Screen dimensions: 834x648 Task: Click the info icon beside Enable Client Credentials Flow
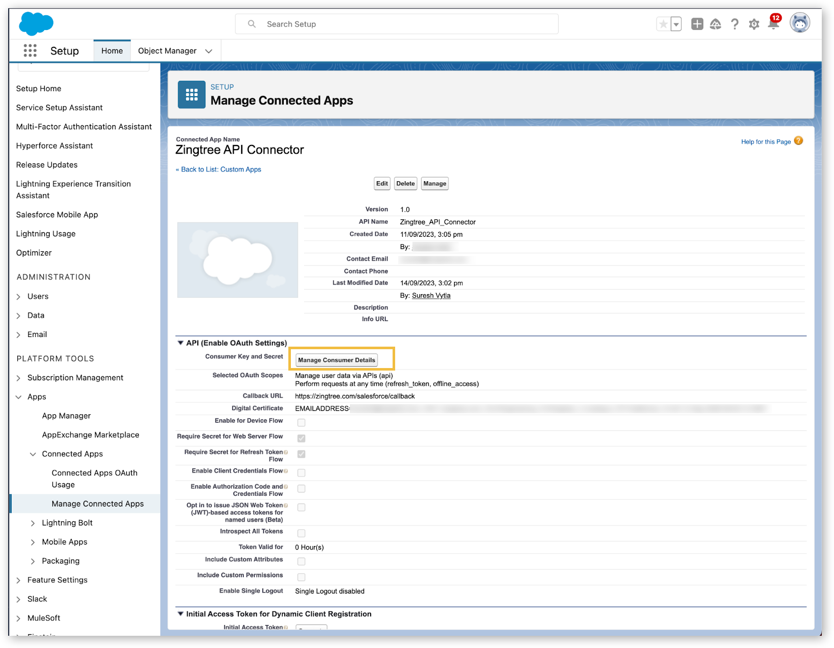click(286, 471)
